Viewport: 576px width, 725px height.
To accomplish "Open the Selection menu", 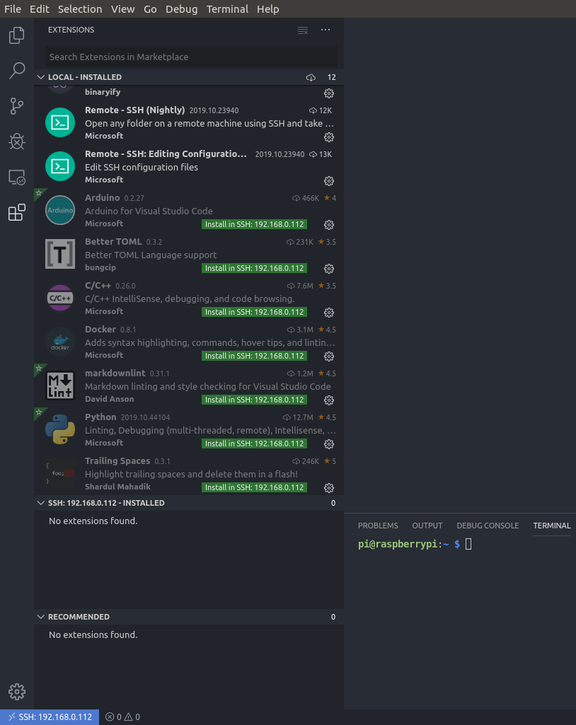I will (x=79, y=8).
